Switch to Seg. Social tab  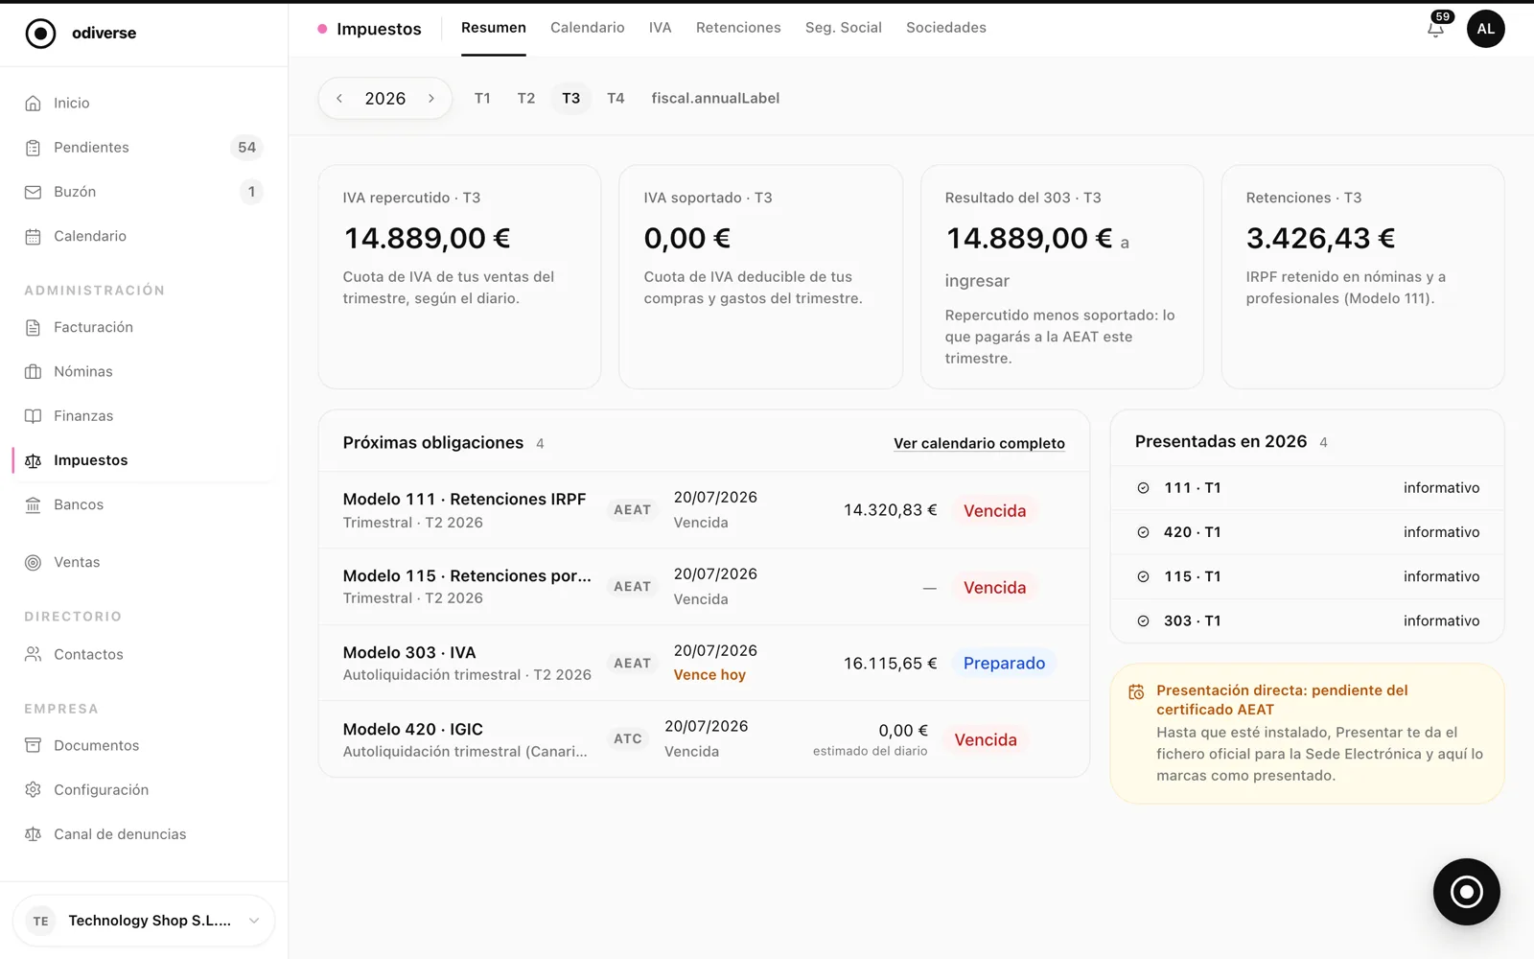[x=844, y=28]
